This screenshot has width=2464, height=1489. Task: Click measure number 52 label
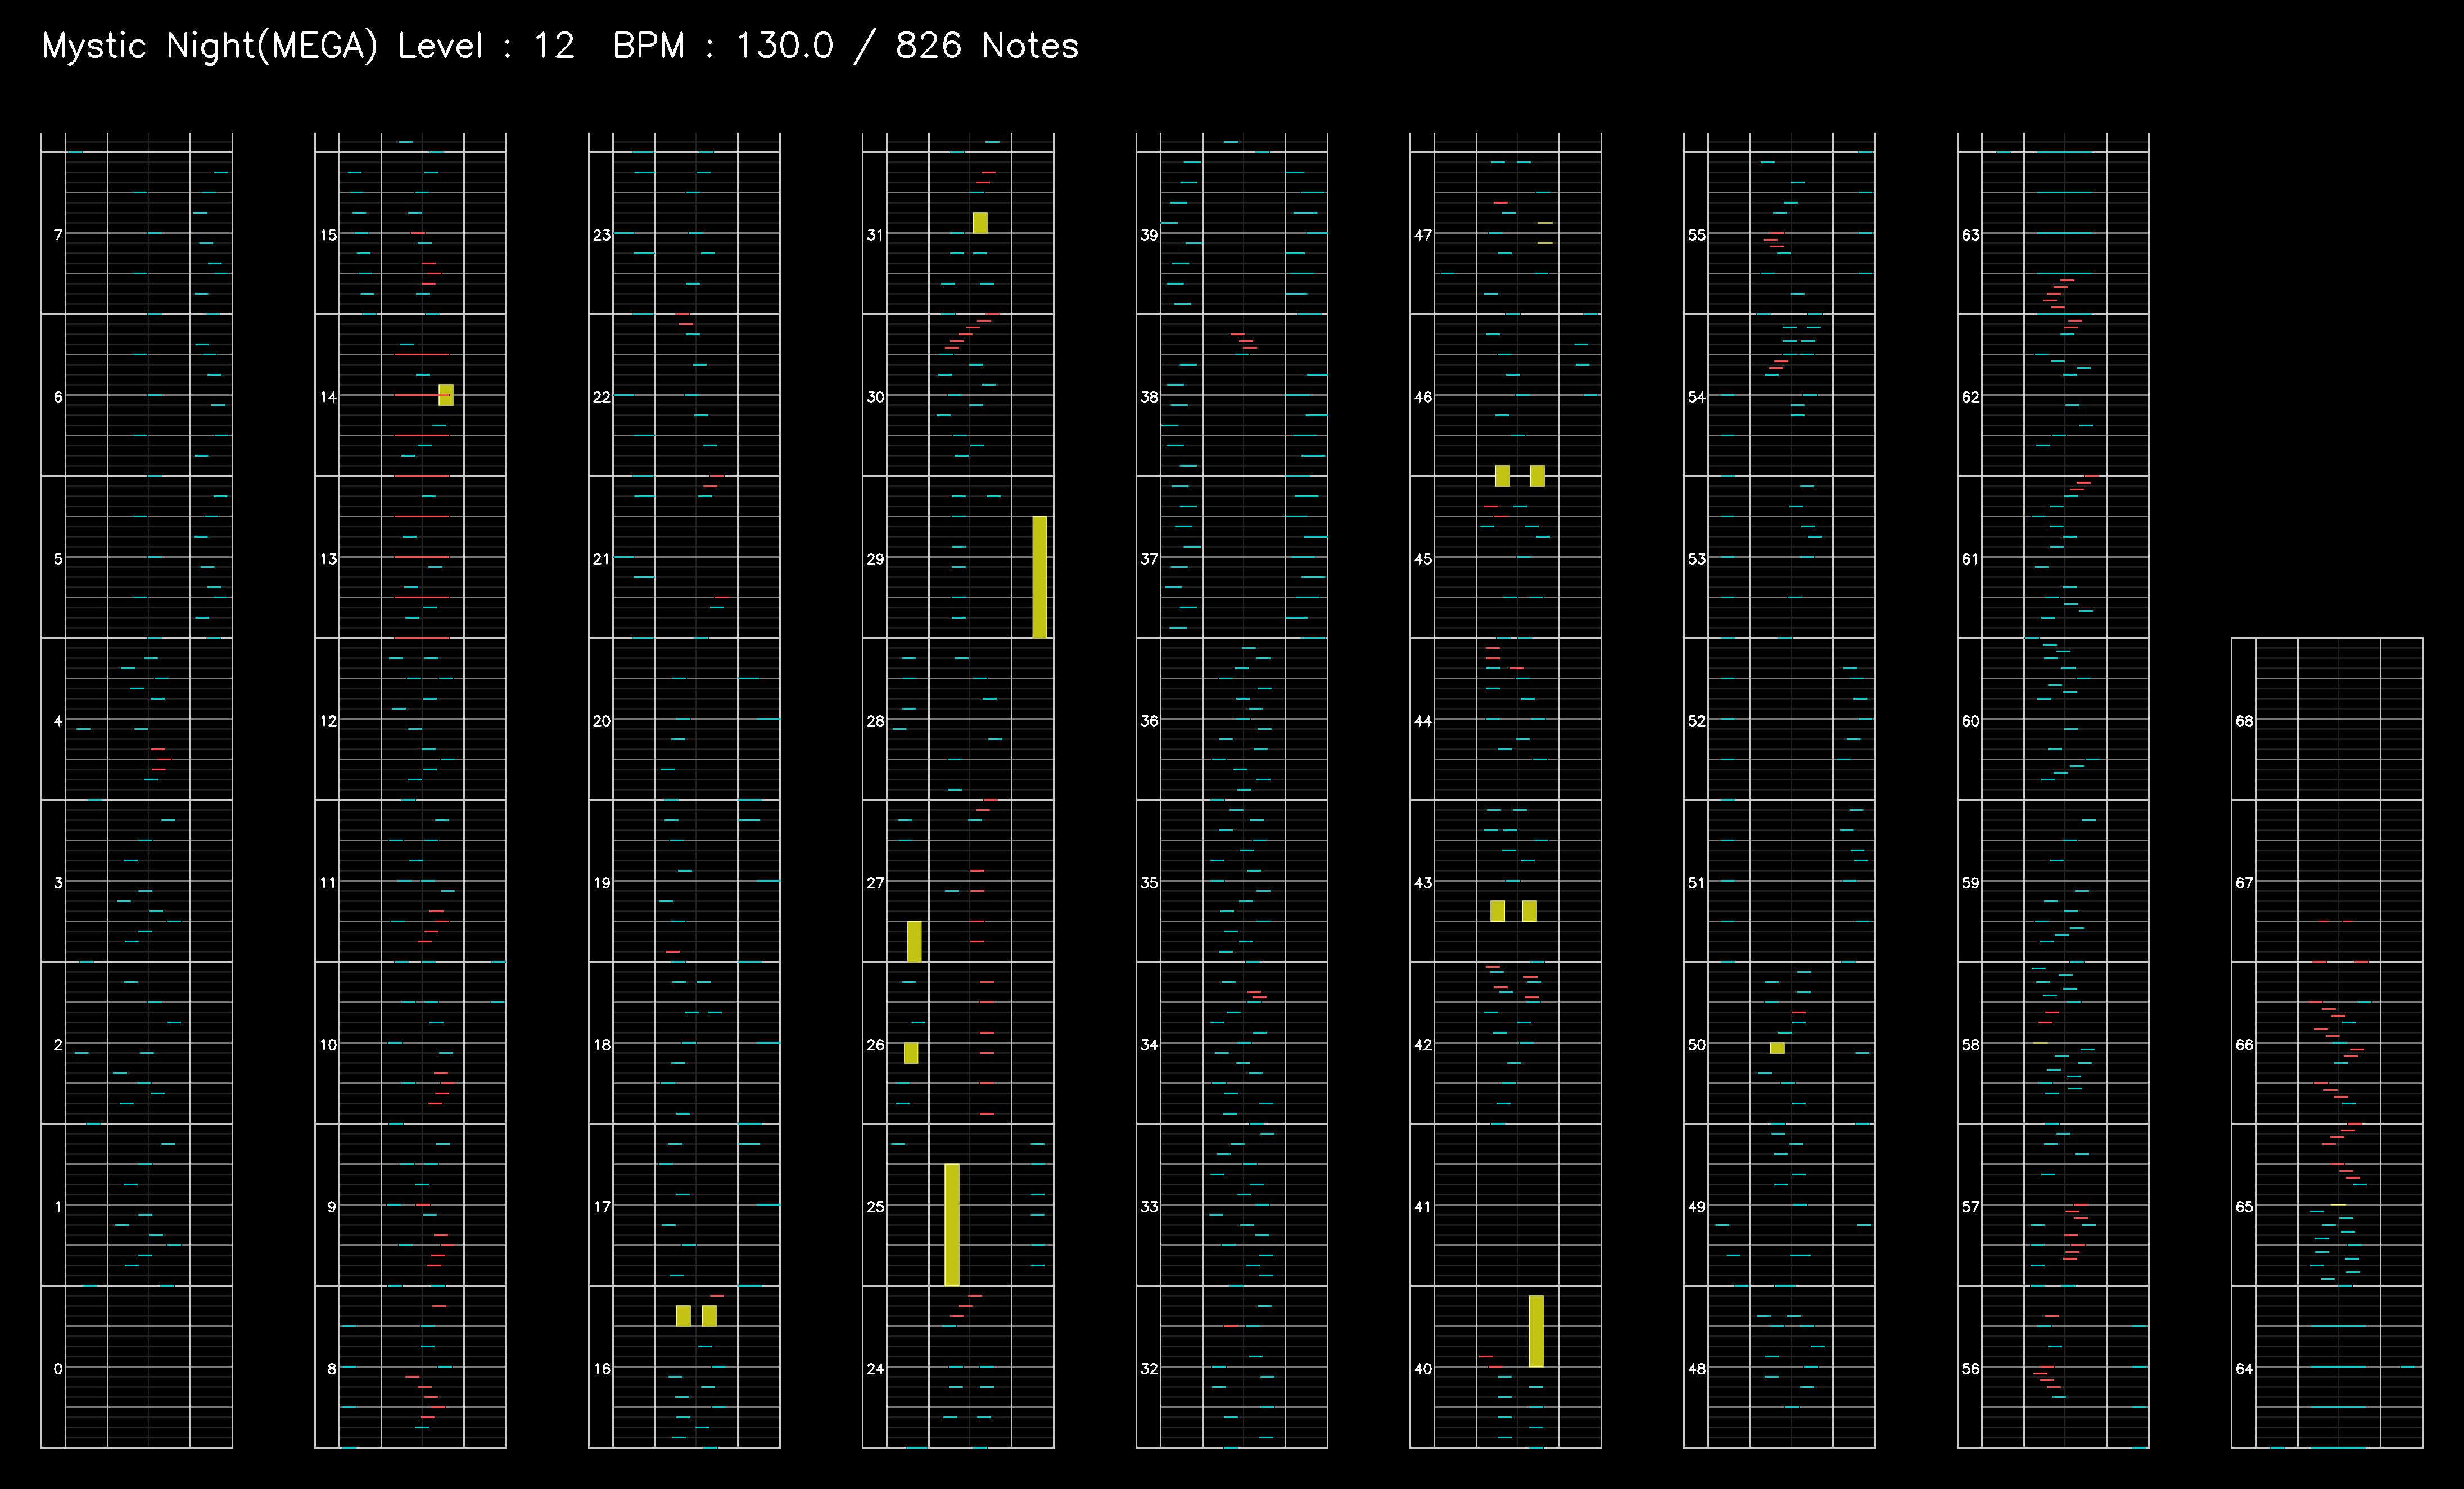pyautogui.click(x=1697, y=720)
